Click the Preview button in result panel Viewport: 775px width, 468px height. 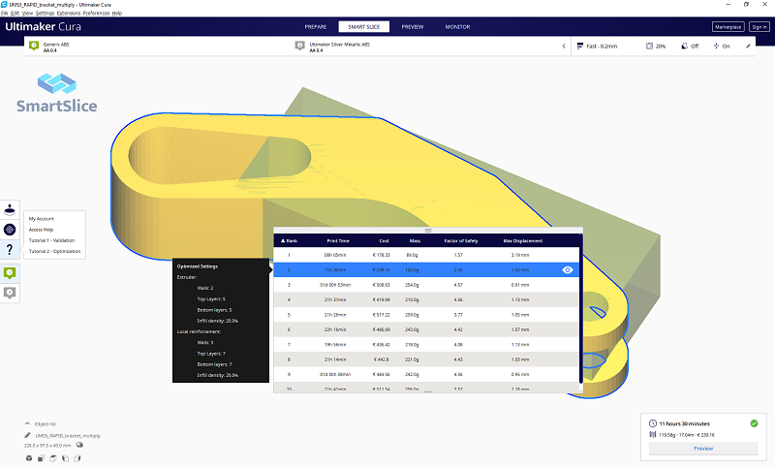(703, 449)
